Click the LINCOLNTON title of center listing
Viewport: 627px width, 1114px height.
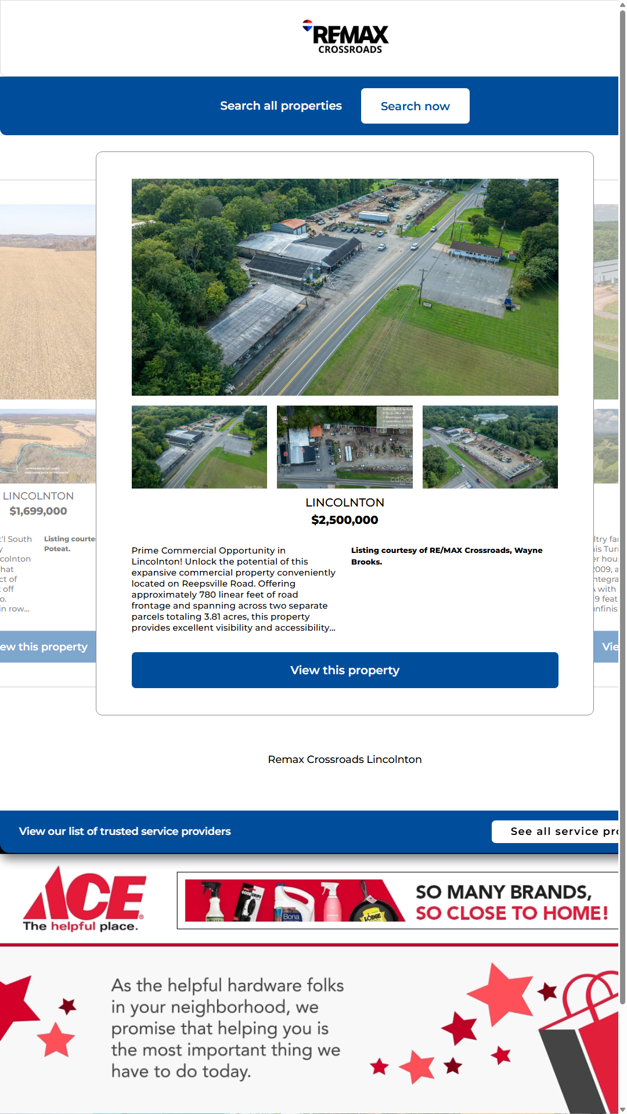[345, 502]
